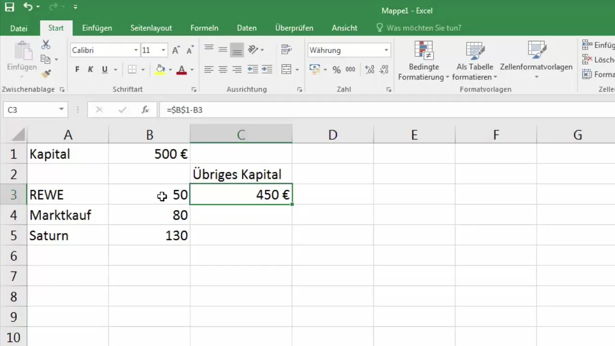
Task: Align cell content to the vertical middle
Action: pos(222,49)
